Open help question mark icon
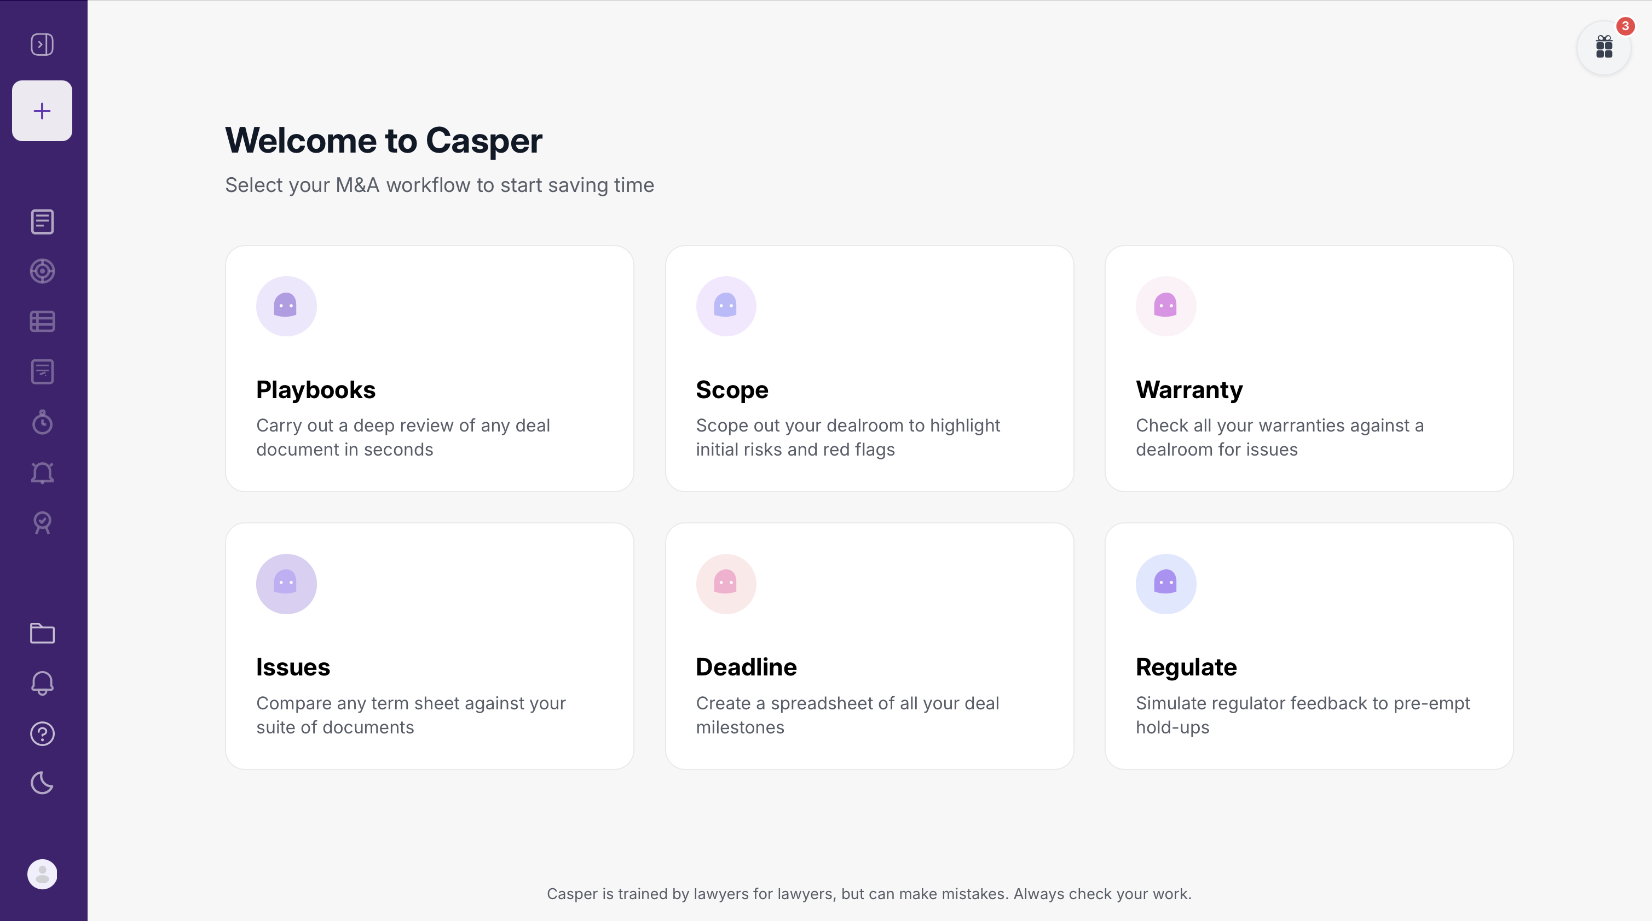The image size is (1652, 921). pyautogui.click(x=42, y=734)
